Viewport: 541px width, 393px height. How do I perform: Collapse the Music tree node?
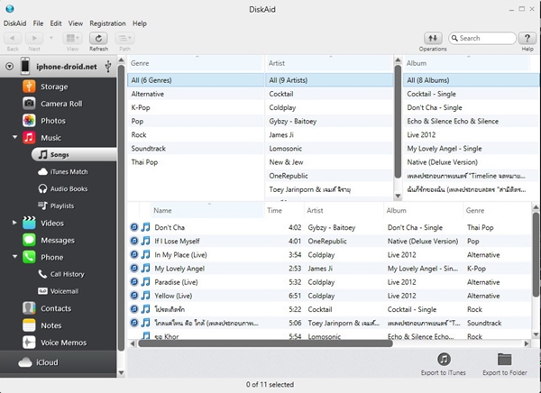coord(14,137)
